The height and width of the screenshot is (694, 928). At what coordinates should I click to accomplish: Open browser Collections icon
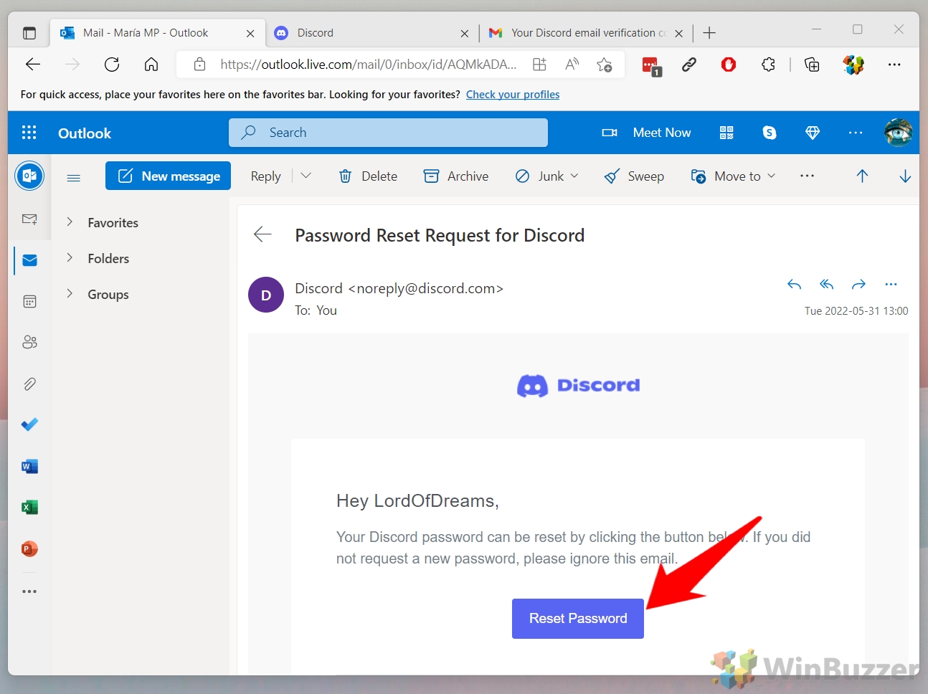click(x=812, y=65)
